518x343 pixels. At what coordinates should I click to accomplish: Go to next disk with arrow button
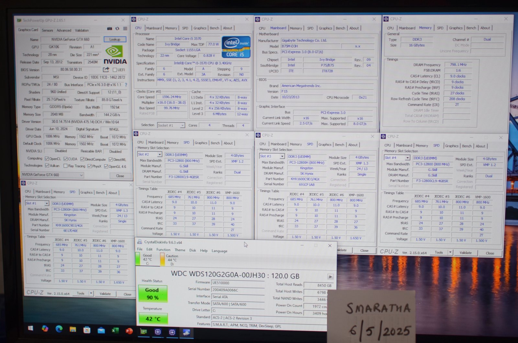coord(330,277)
